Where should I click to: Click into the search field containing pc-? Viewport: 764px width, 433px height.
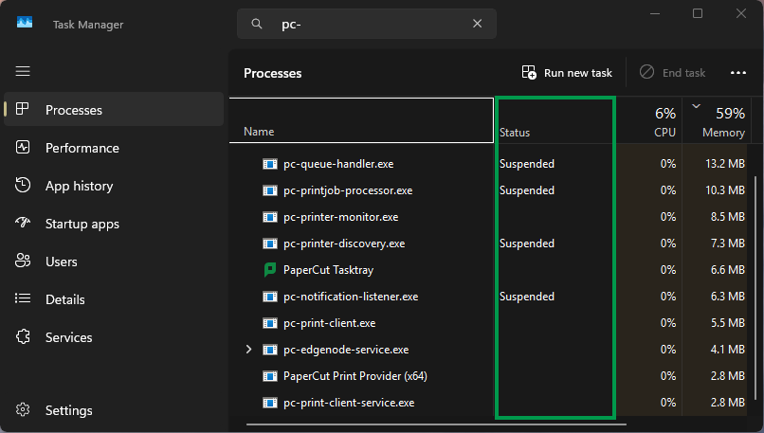[367, 24]
